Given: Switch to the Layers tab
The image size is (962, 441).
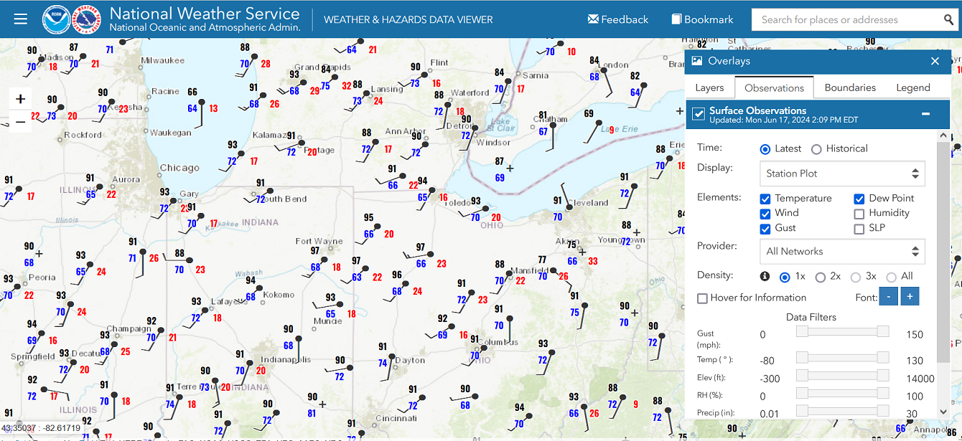Looking at the screenshot, I should pyautogui.click(x=709, y=87).
